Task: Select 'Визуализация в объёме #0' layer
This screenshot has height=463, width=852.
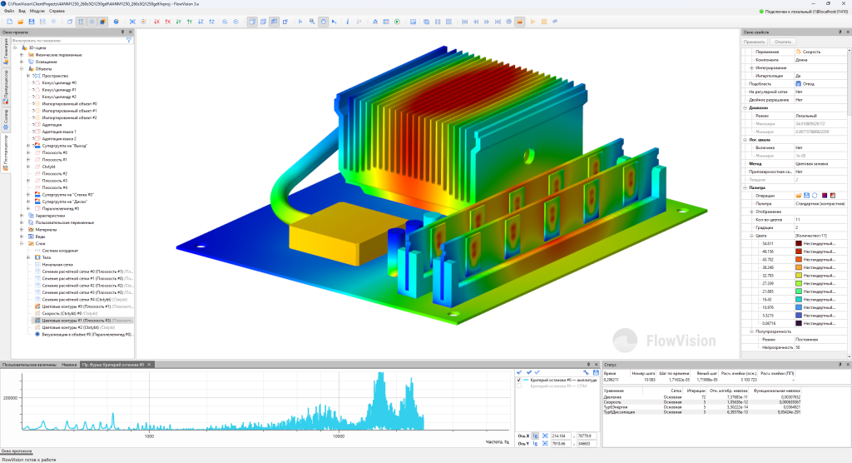Action: click(x=87, y=335)
